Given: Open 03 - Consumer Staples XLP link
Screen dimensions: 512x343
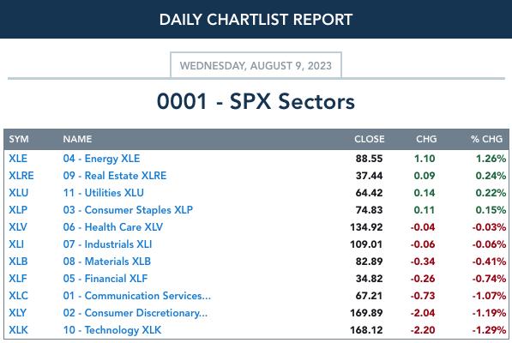Looking at the screenshot, I should click(128, 210).
